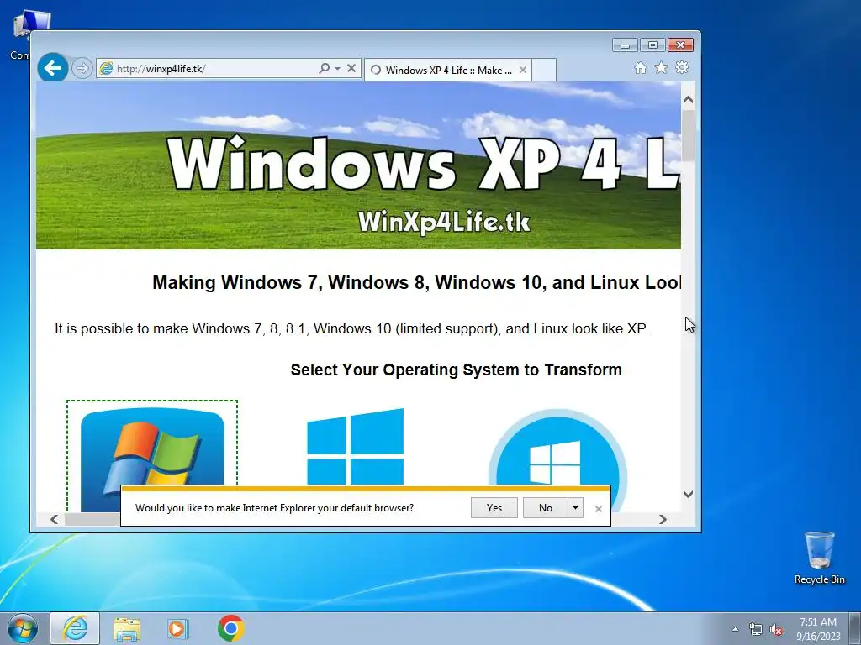Go to the Home page icon
This screenshot has height=645, width=861.
pos(640,67)
